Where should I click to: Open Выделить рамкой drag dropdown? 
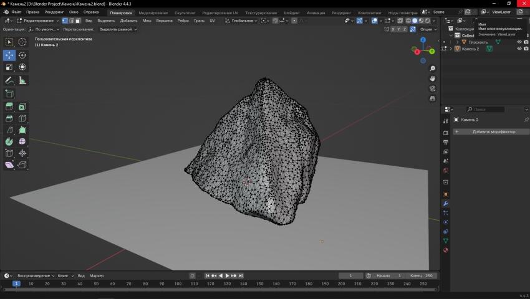point(118,29)
